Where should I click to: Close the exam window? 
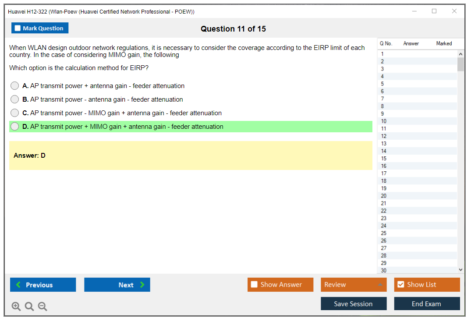point(454,11)
